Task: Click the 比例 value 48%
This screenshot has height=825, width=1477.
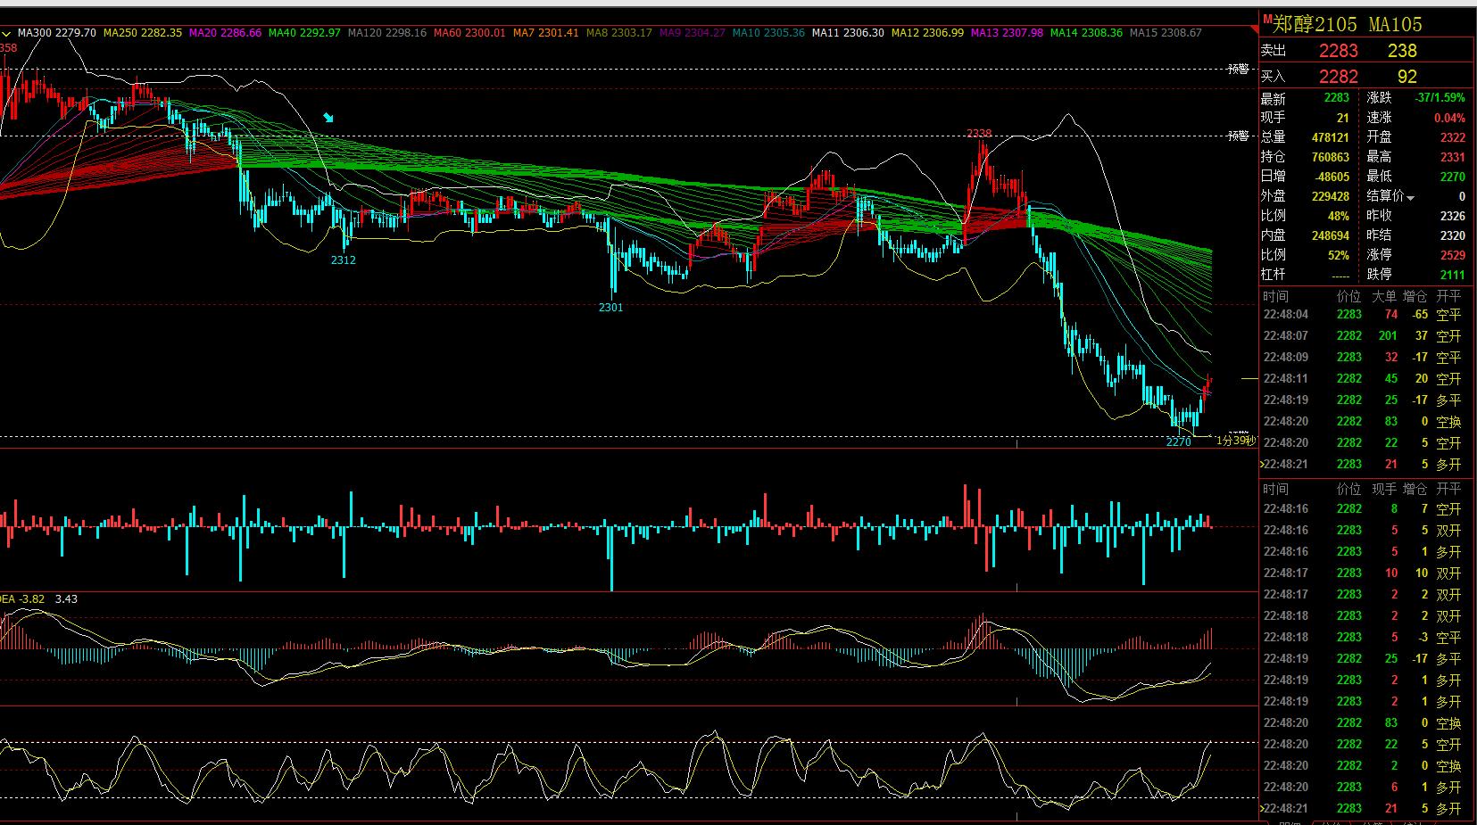Action: (1339, 216)
